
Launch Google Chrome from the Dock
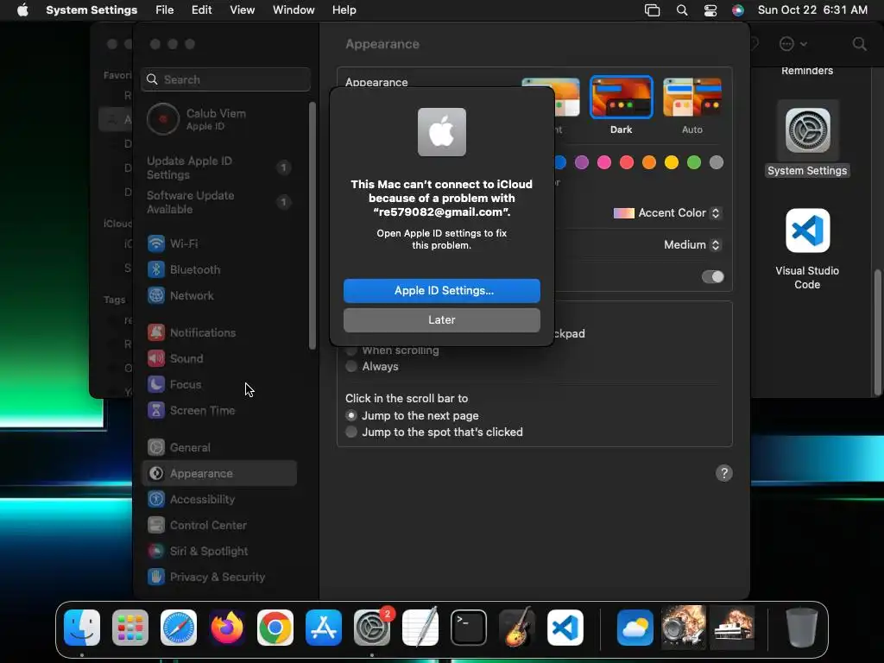(275, 628)
